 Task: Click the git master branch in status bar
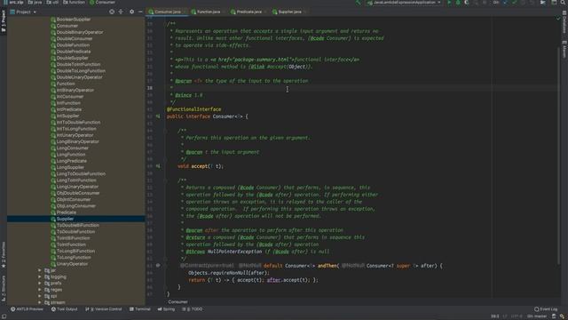(537, 316)
